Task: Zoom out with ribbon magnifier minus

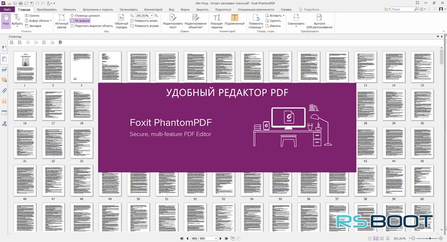Action: tap(132, 16)
